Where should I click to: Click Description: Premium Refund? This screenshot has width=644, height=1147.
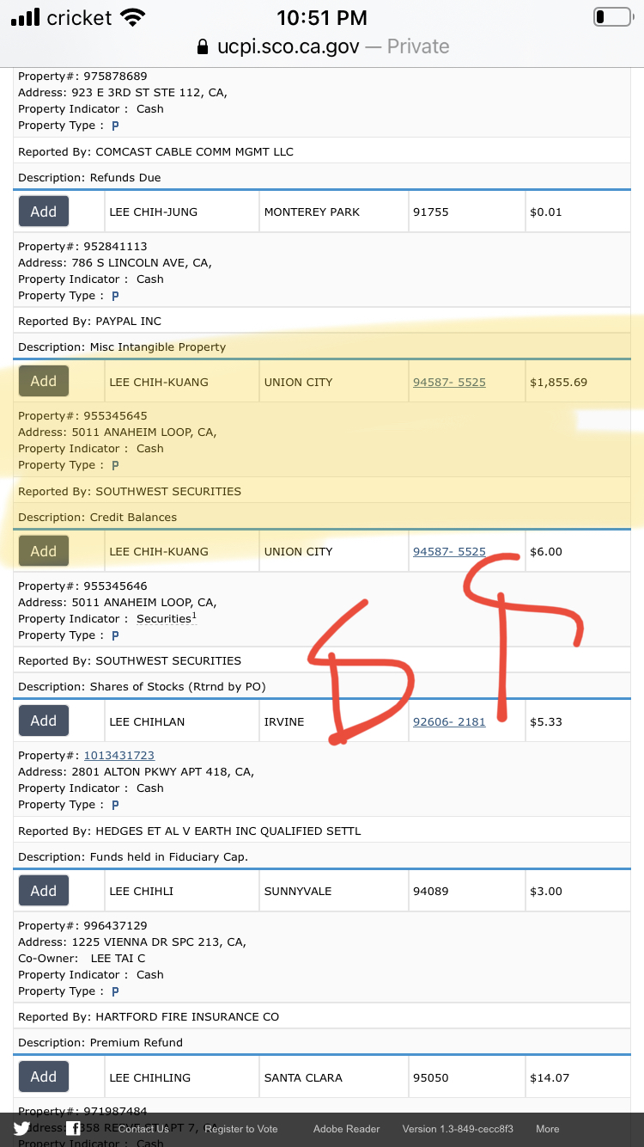click(x=100, y=1042)
